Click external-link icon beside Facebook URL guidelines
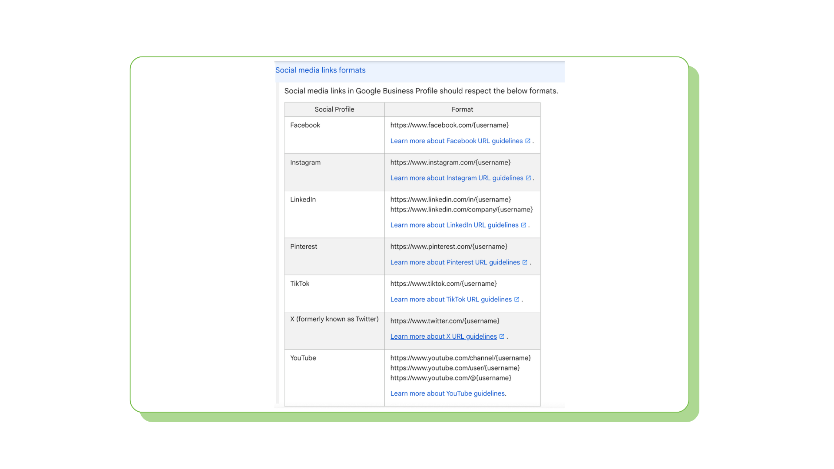834x469 pixels. point(528,141)
